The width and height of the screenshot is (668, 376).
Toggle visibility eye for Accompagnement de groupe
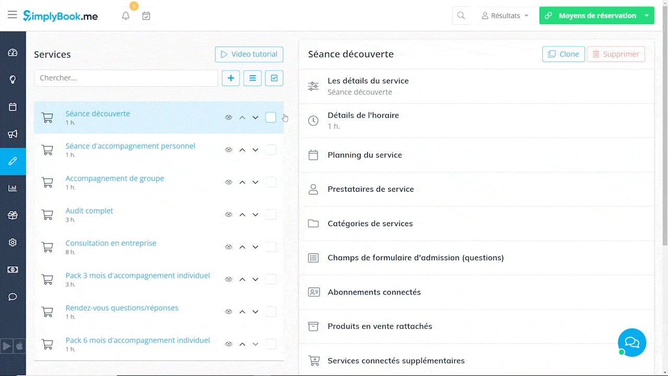point(229,182)
